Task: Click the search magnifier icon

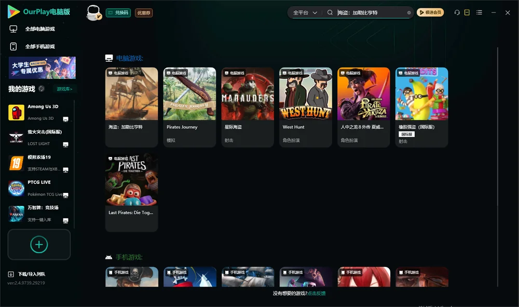Action: pyautogui.click(x=330, y=12)
